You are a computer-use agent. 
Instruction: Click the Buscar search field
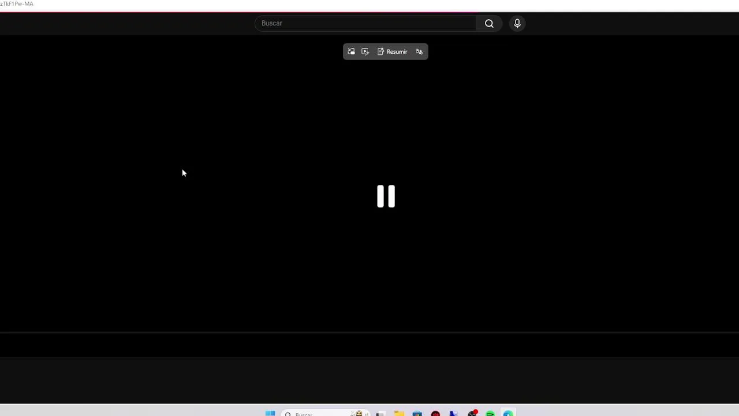(365, 23)
